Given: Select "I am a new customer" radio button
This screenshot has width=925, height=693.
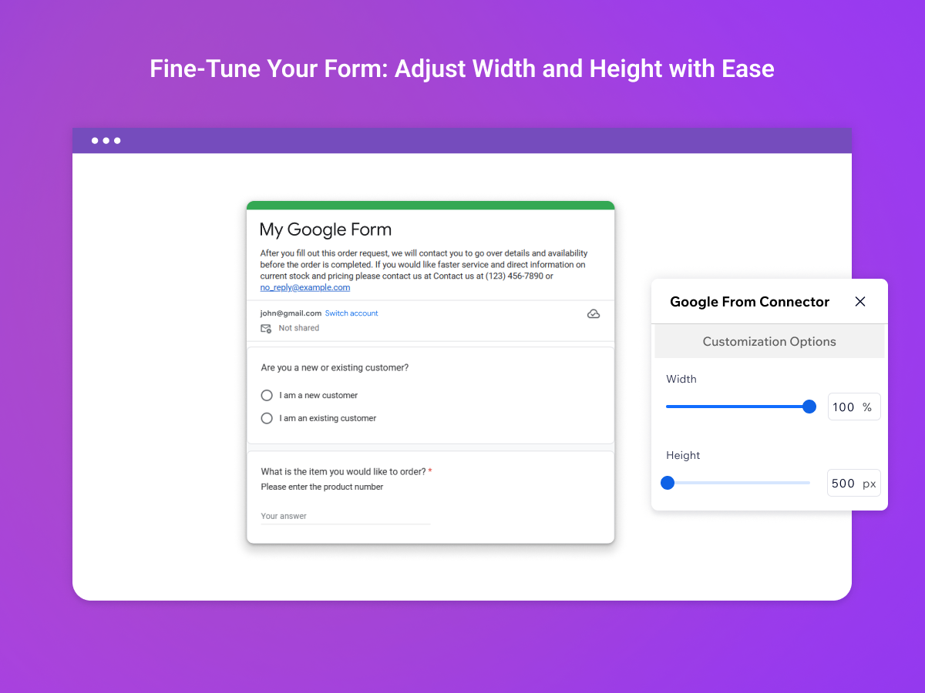Looking at the screenshot, I should [267, 395].
